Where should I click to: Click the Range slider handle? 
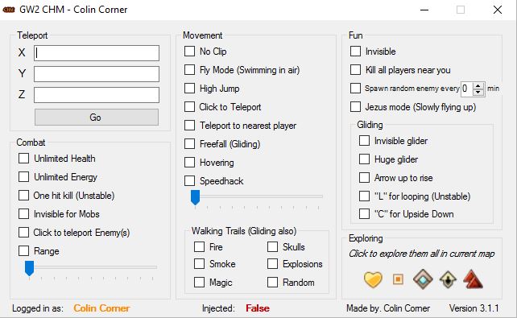pyautogui.click(x=29, y=268)
